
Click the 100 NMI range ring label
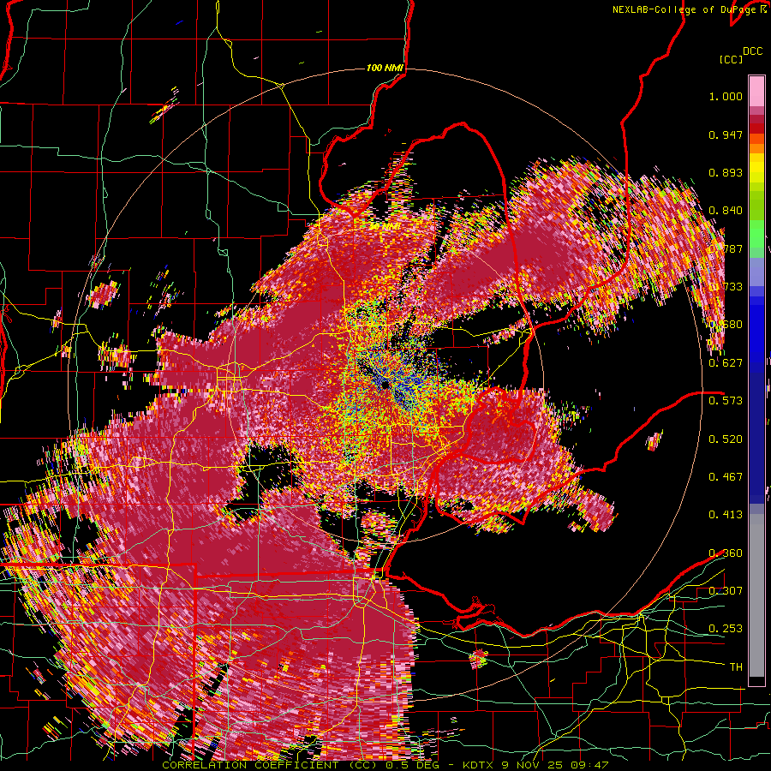point(385,68)
